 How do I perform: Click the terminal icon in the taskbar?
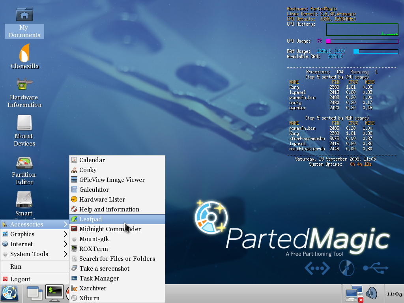pyautogui.click(x=54, y=293)
